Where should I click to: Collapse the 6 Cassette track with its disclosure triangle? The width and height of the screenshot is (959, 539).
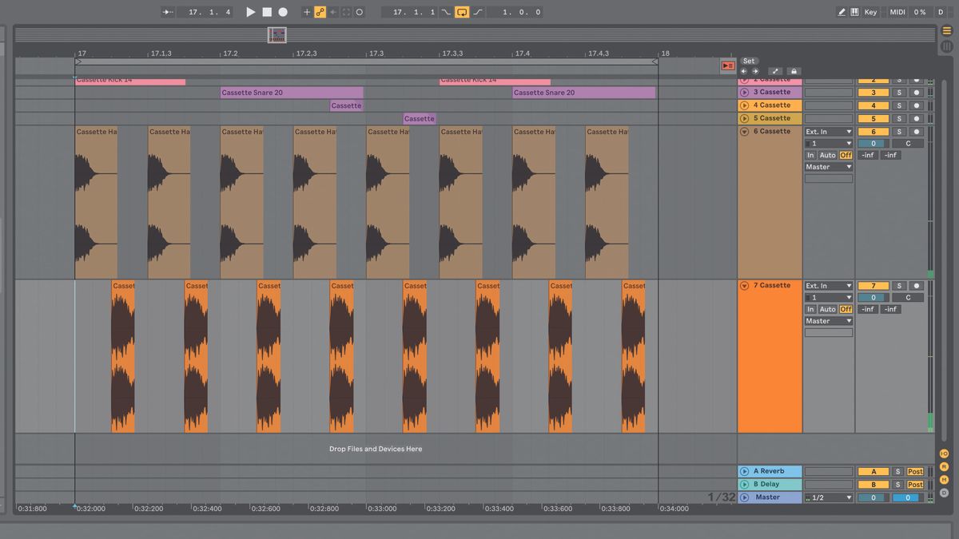(x=744, y=131)
